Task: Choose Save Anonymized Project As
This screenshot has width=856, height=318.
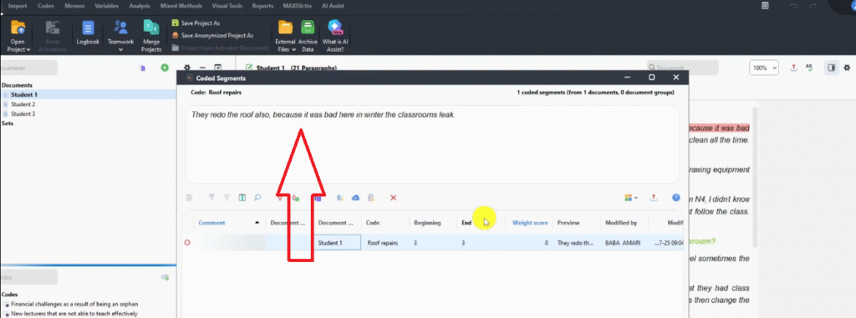Action: pos(212,35)
